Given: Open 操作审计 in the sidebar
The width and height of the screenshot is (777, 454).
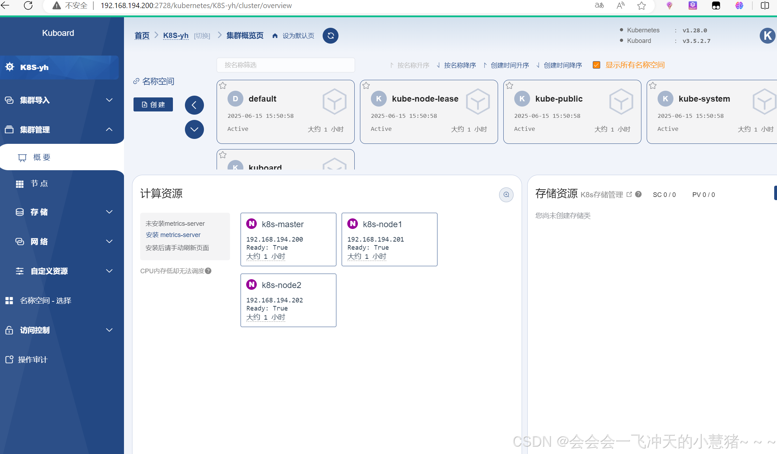Looking at the screenshot, I should pyautogui.click(x=32, y=359).
